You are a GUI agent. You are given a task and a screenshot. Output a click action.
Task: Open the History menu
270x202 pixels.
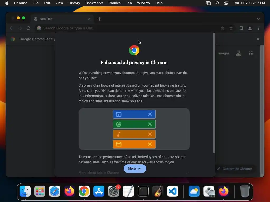pos(74,3)
